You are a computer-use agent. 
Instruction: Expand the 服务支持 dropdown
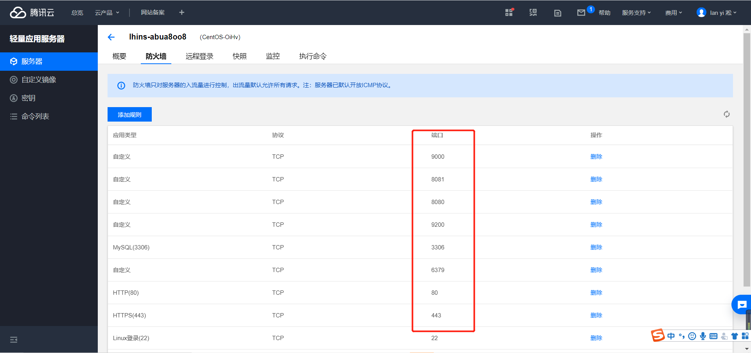pyautogui.click(x=634, y=12)
